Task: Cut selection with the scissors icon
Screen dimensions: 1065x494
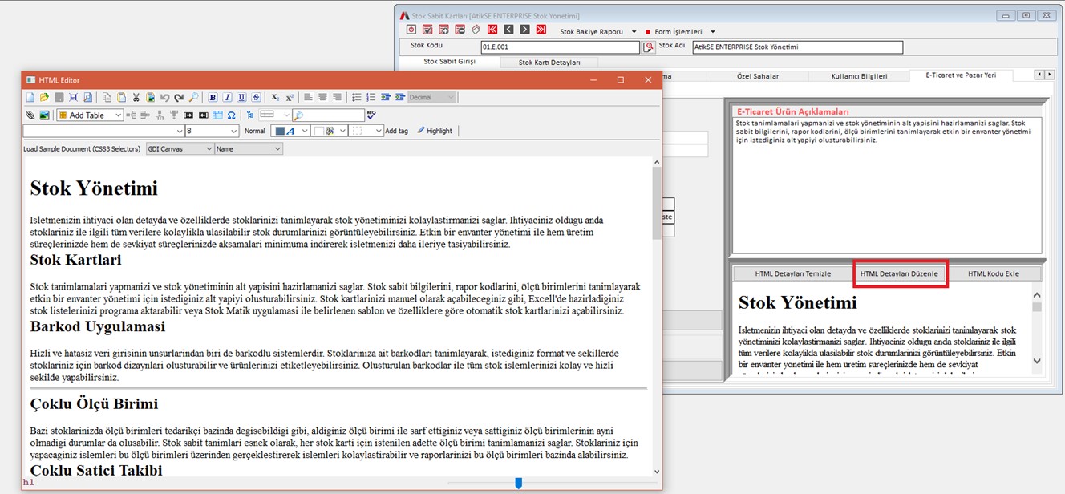Action: coord(136,97)
